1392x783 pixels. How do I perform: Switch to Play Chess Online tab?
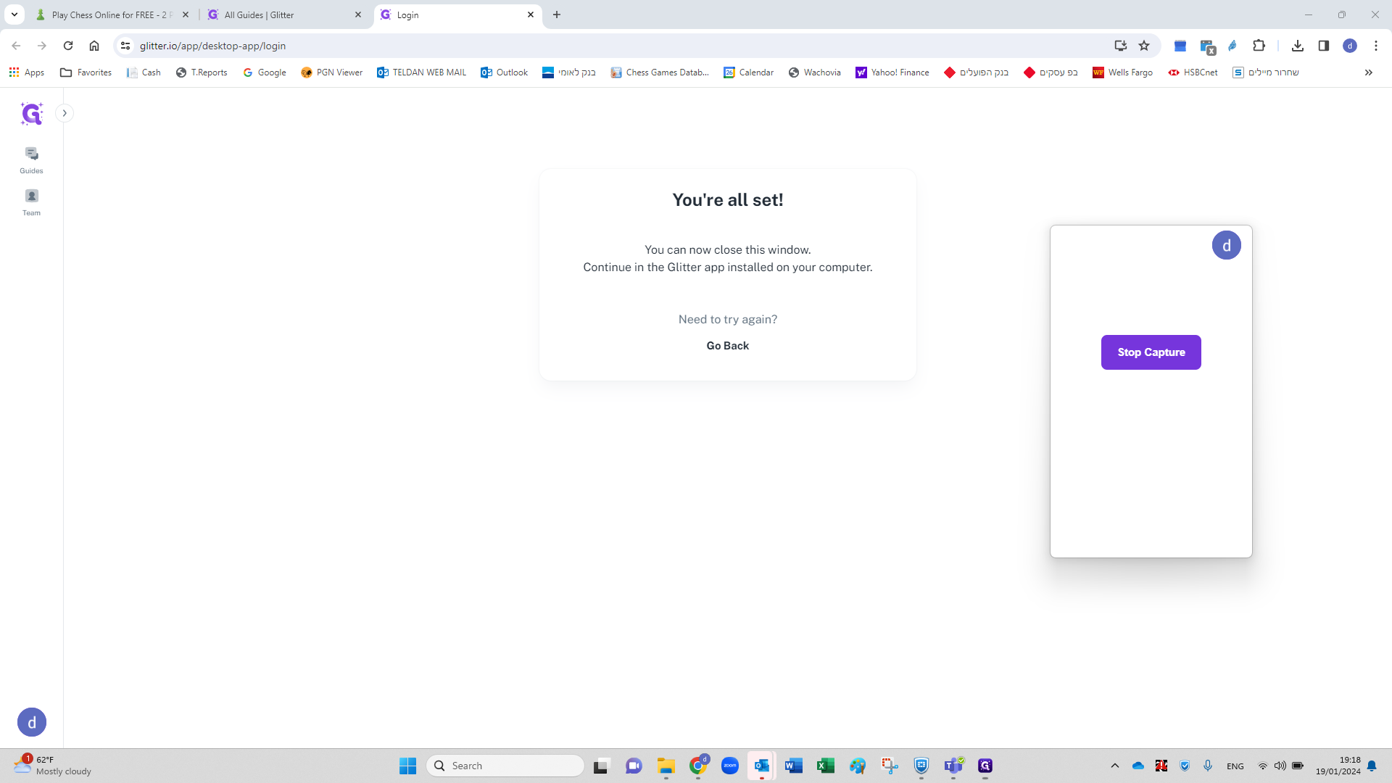[109, 14]
